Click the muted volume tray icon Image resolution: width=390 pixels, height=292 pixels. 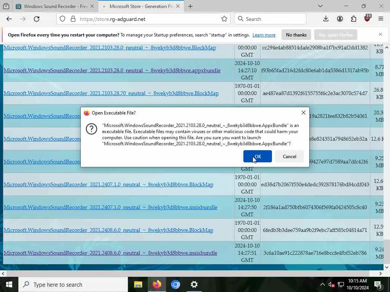pos(331,284)
